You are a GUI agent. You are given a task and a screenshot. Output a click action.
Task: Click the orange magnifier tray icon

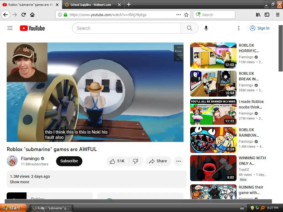[x=263, y=208]
